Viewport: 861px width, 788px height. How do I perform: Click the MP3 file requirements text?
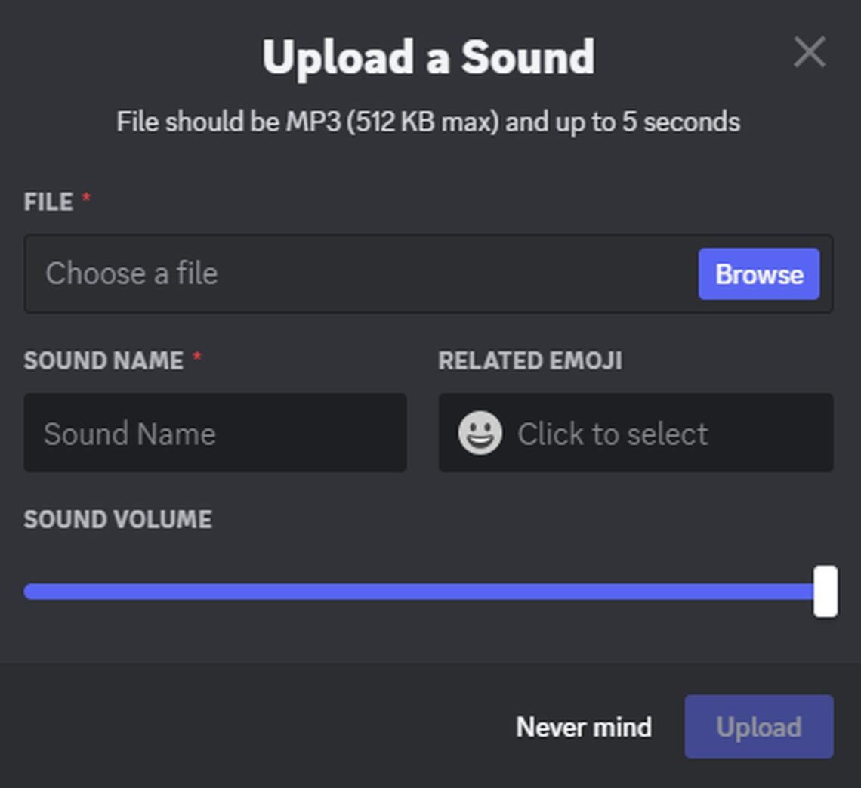427,121
